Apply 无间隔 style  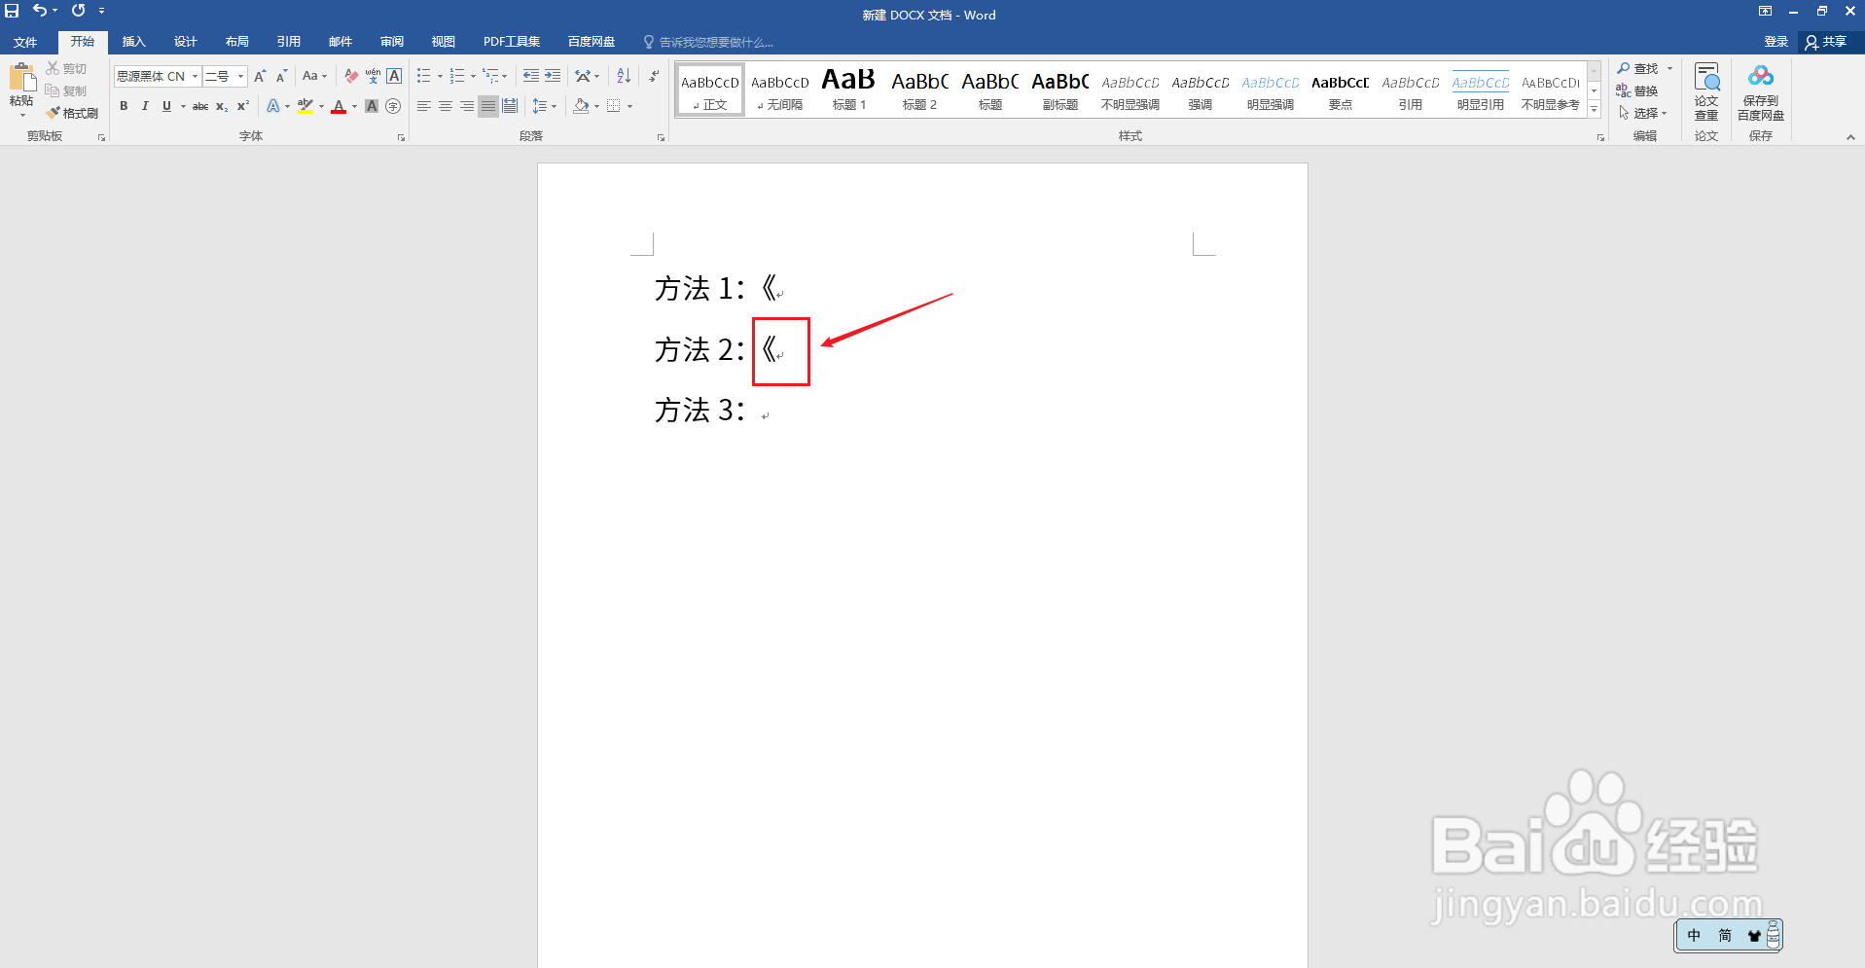(x=779, y=90)
